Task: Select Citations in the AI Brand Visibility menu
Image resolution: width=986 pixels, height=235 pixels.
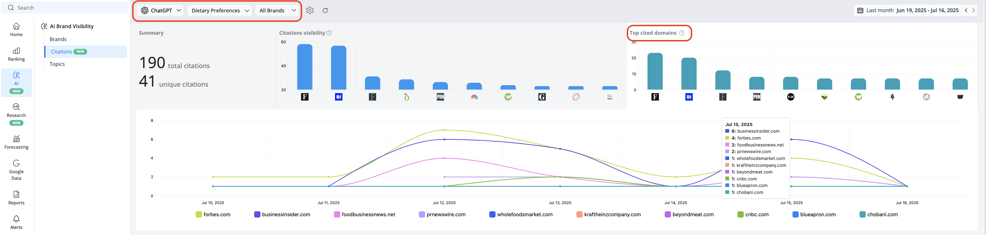Action: click(x=86, y=52)
